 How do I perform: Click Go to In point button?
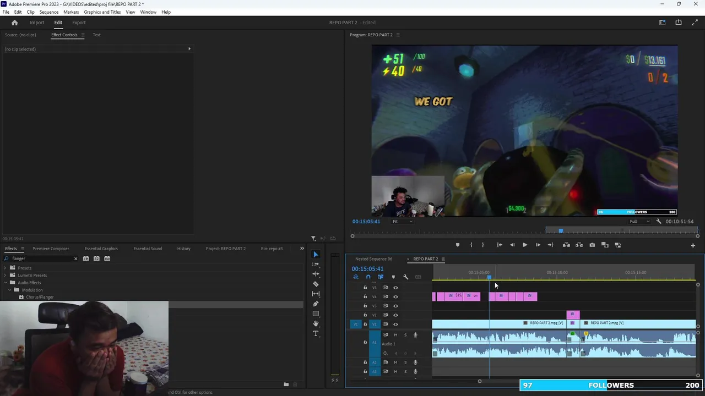[500, 245]
